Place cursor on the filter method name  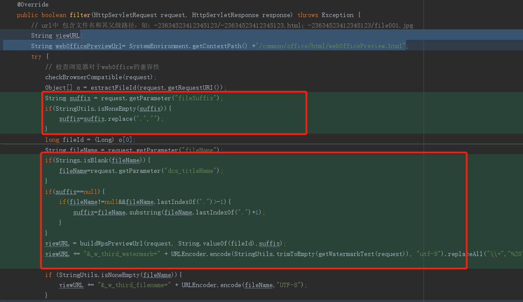click(65, 15)
